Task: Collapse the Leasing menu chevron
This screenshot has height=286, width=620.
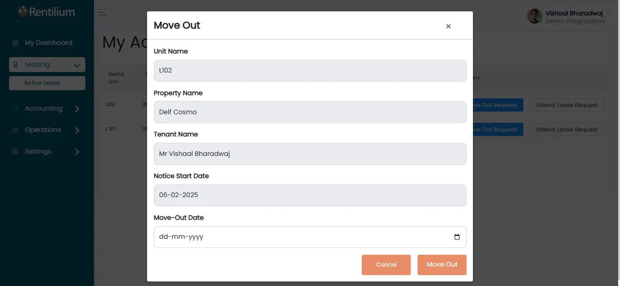Action: [77, 65]
